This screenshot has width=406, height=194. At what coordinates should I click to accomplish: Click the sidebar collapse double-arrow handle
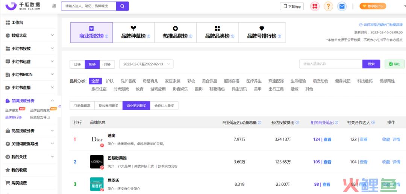tap(59, 106)
